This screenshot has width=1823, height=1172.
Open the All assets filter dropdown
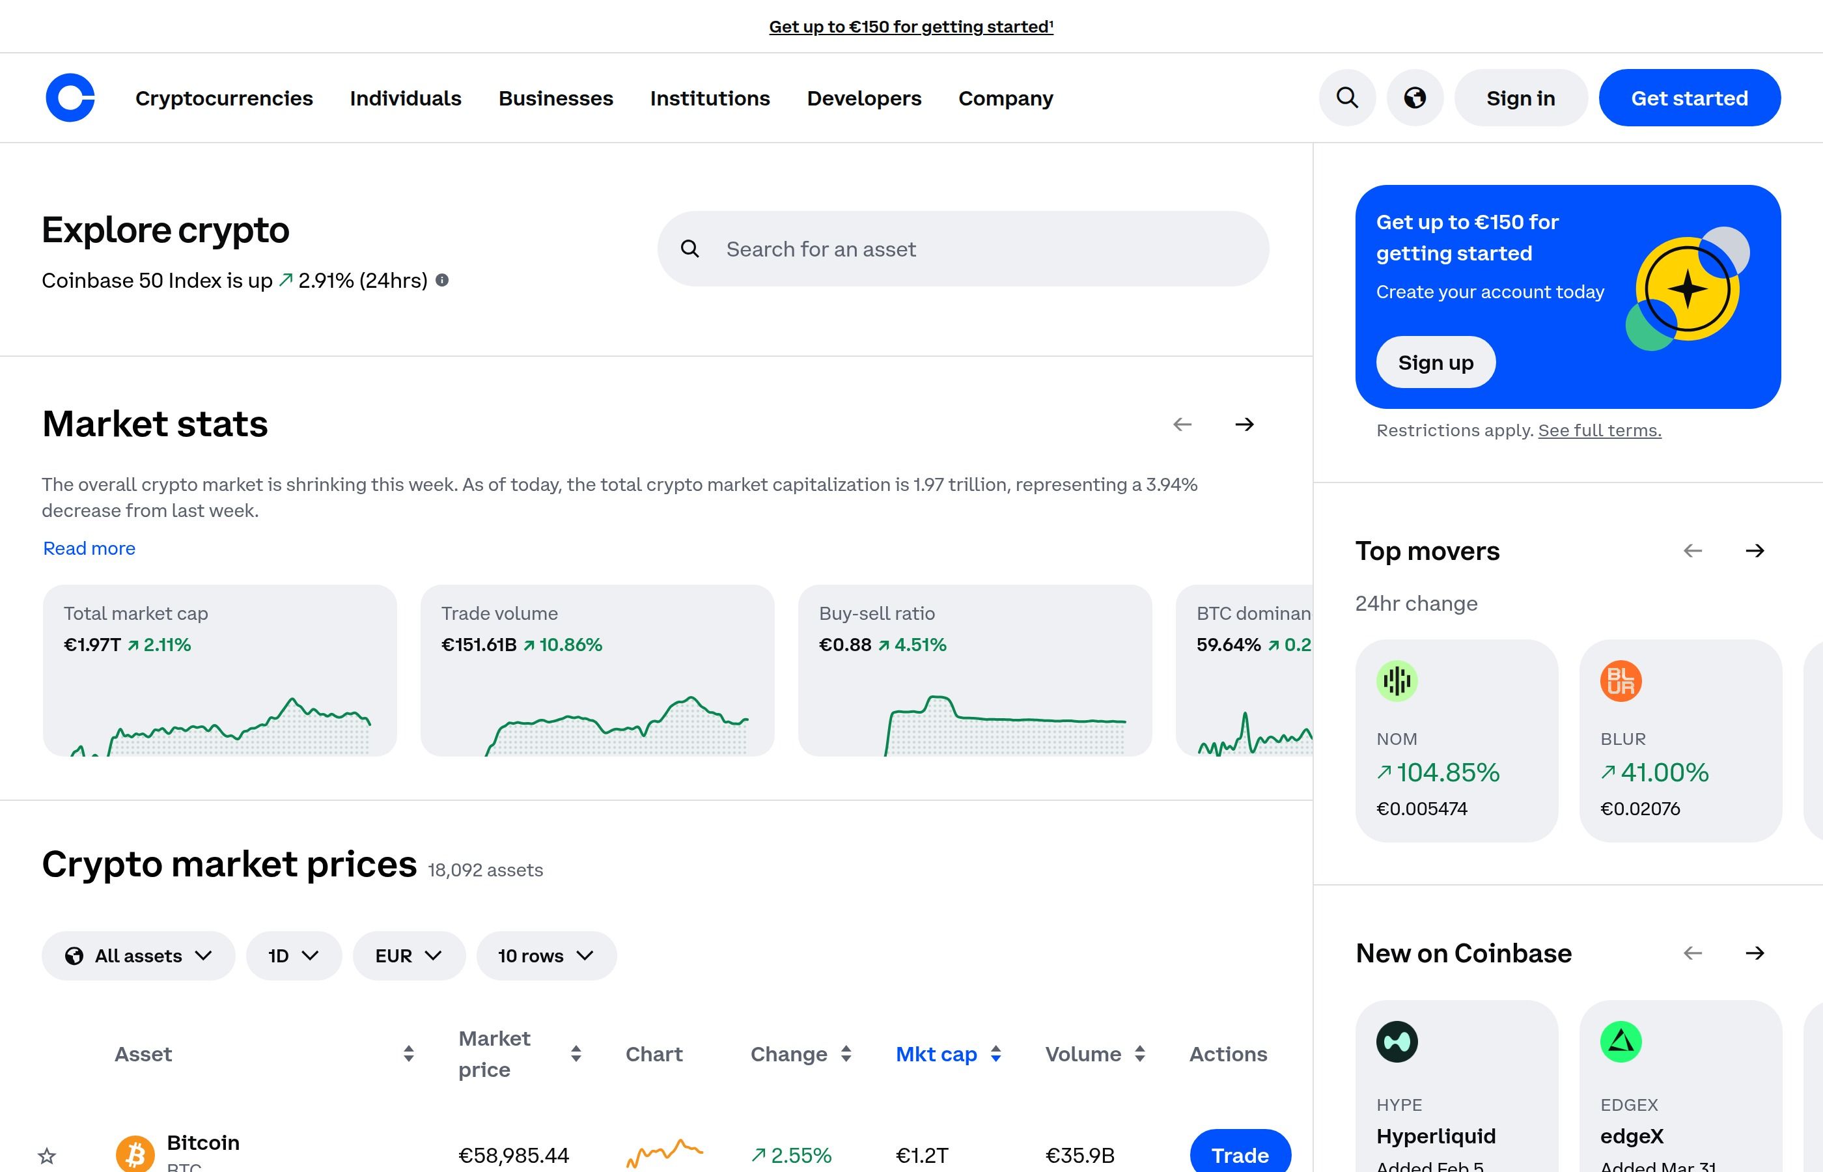pos(138,955)
